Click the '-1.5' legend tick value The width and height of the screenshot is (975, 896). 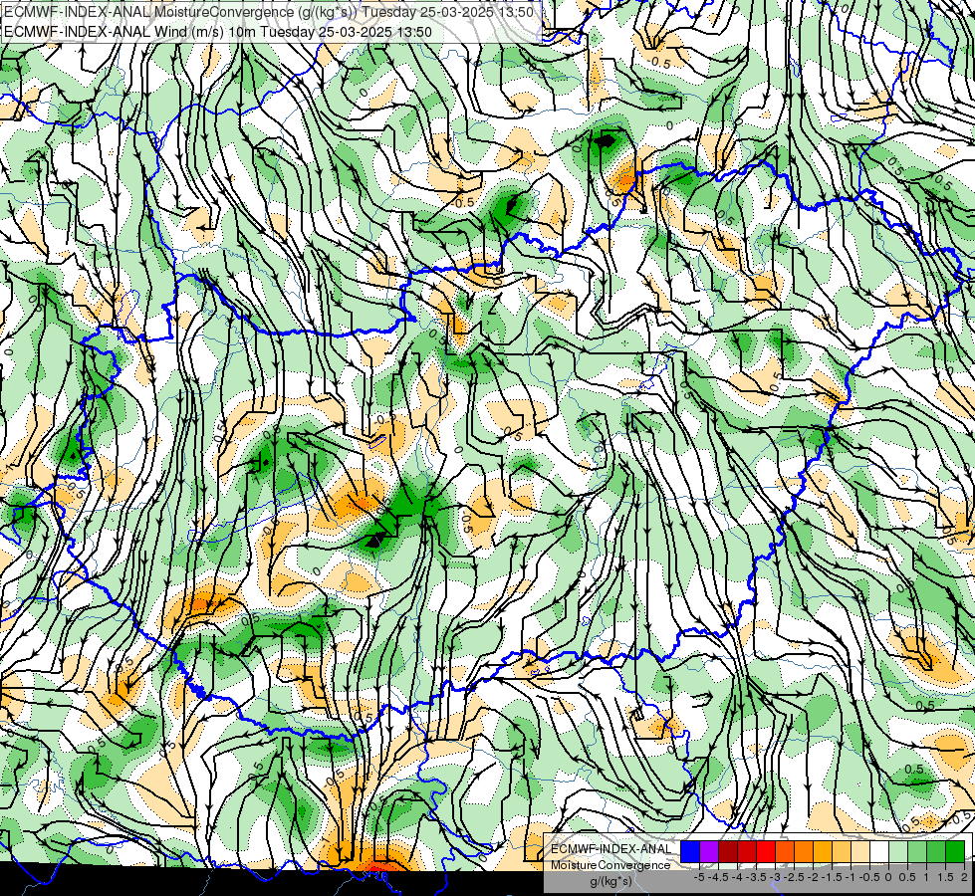pyautogui.click(x=832, y=877)
